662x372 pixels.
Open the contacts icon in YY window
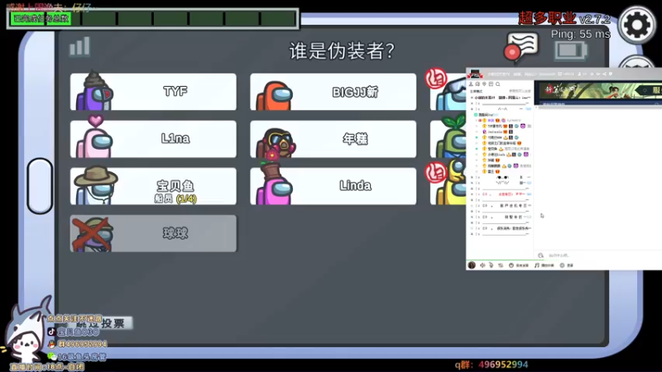pos(471,84)
